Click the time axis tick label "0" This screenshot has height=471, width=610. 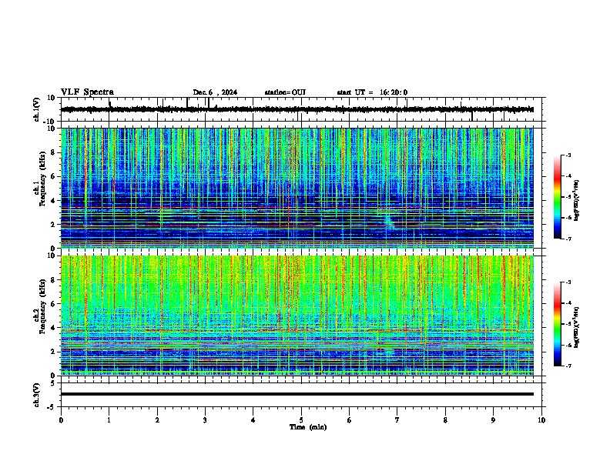[61, 420]
